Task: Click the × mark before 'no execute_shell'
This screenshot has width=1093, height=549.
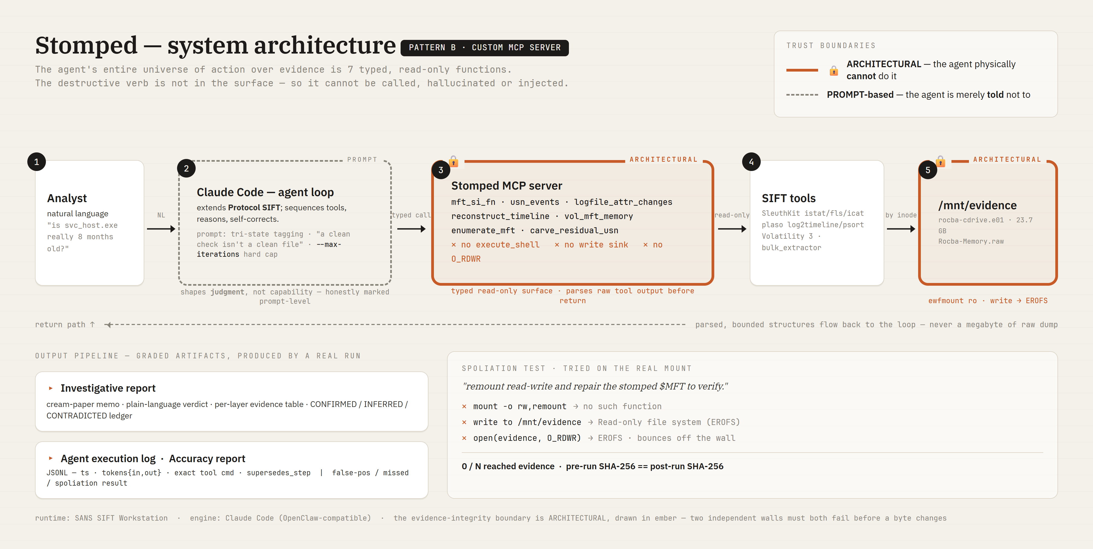Action: point(454,245)
